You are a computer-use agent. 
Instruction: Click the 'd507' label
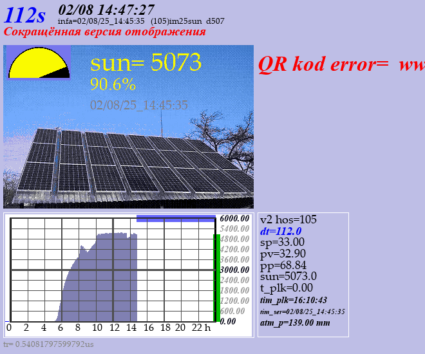point(215,21)
